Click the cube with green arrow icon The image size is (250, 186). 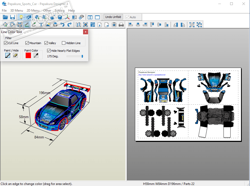tap(37, 17)
